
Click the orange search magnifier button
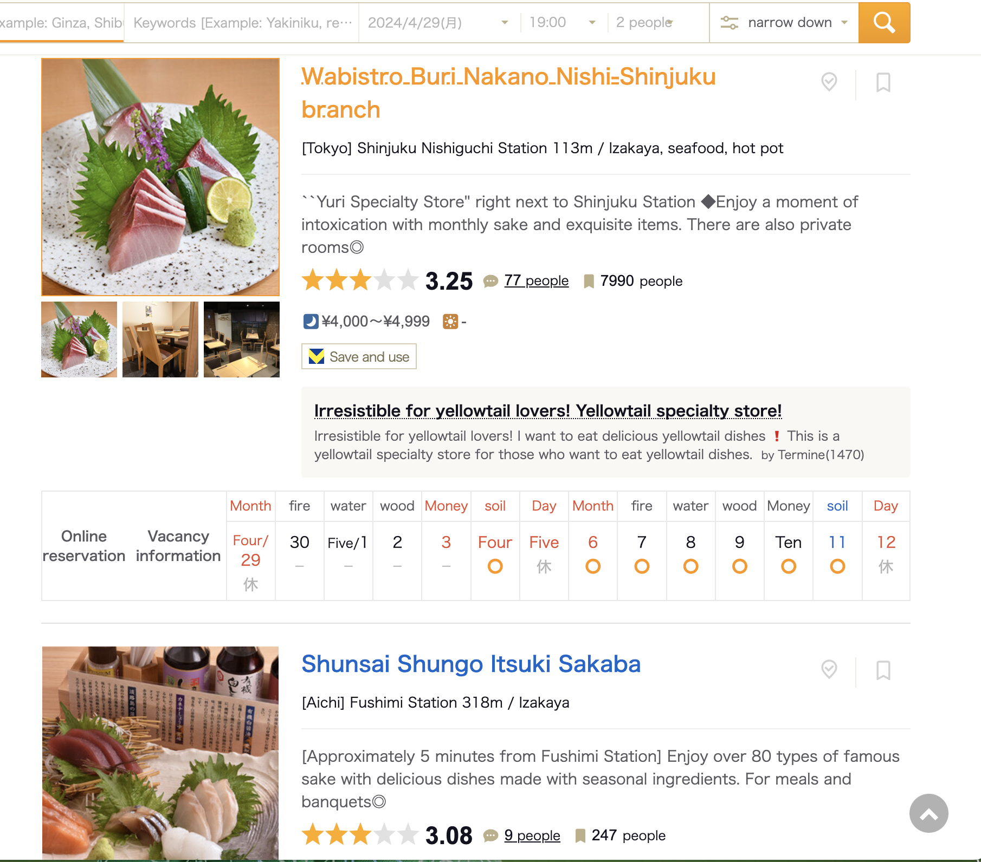pyautogui.click(x=884, y=23)
